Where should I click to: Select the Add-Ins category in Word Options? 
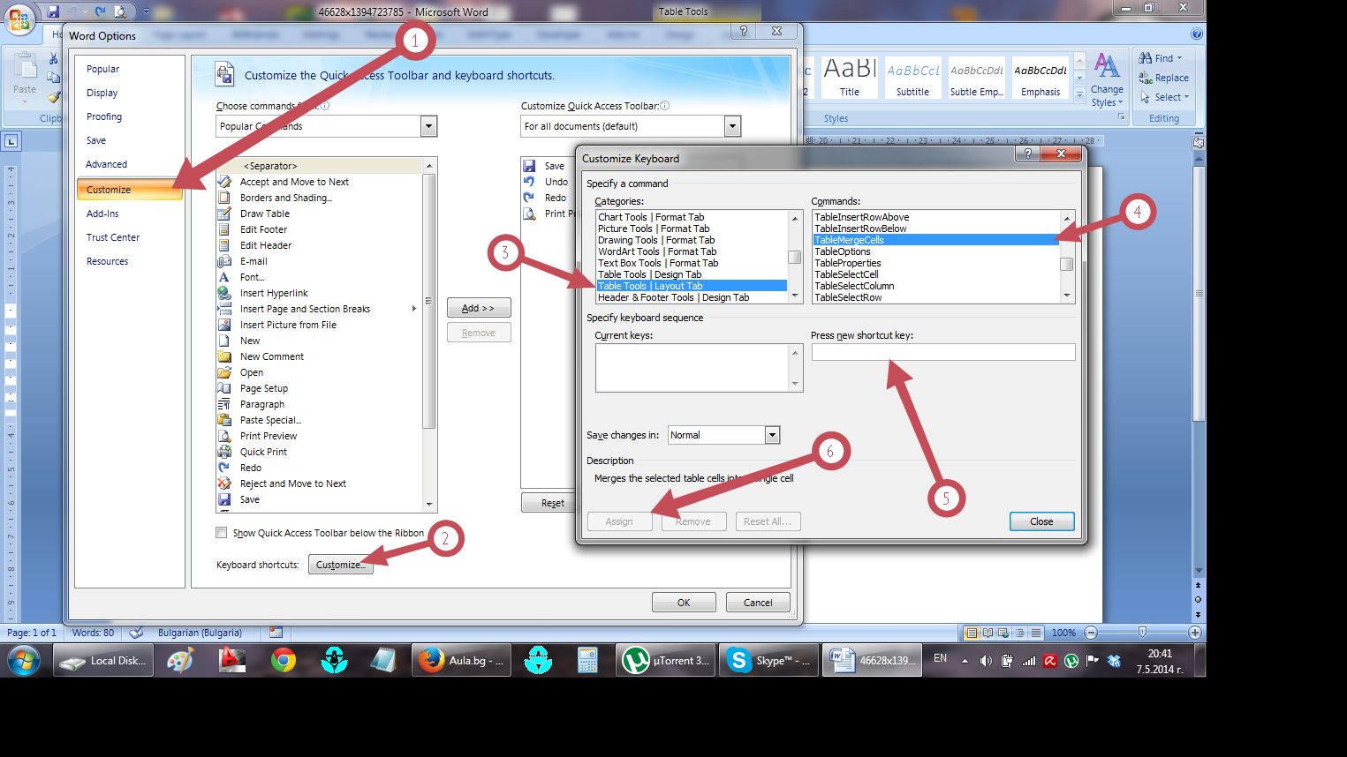click(x=102, y=214)
